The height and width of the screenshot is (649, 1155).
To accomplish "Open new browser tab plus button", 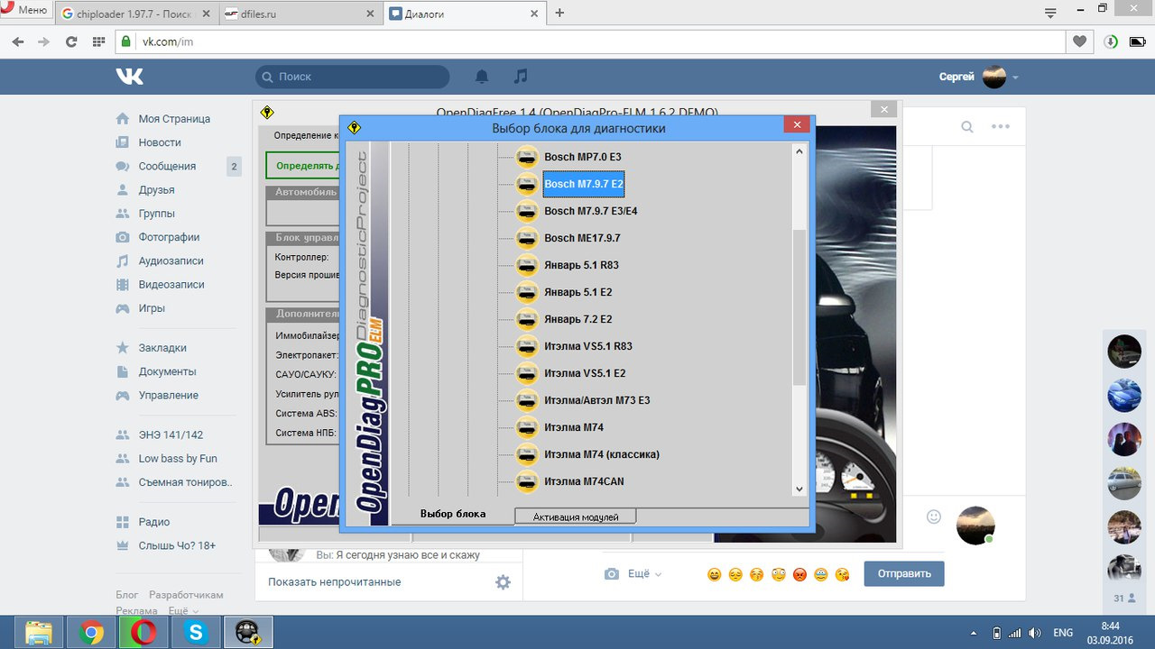I will tap(559, 13).
